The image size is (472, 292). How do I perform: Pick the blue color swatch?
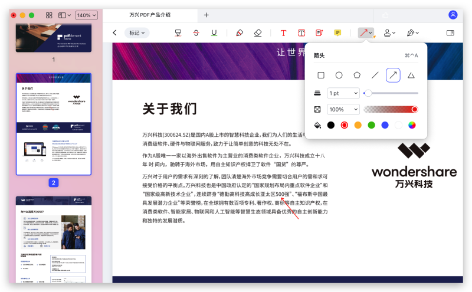click(385, 125)
